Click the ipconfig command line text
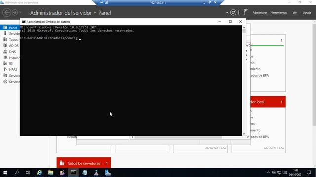The width and height of the screenshot is (316, 177). click(x=70, y=38)
